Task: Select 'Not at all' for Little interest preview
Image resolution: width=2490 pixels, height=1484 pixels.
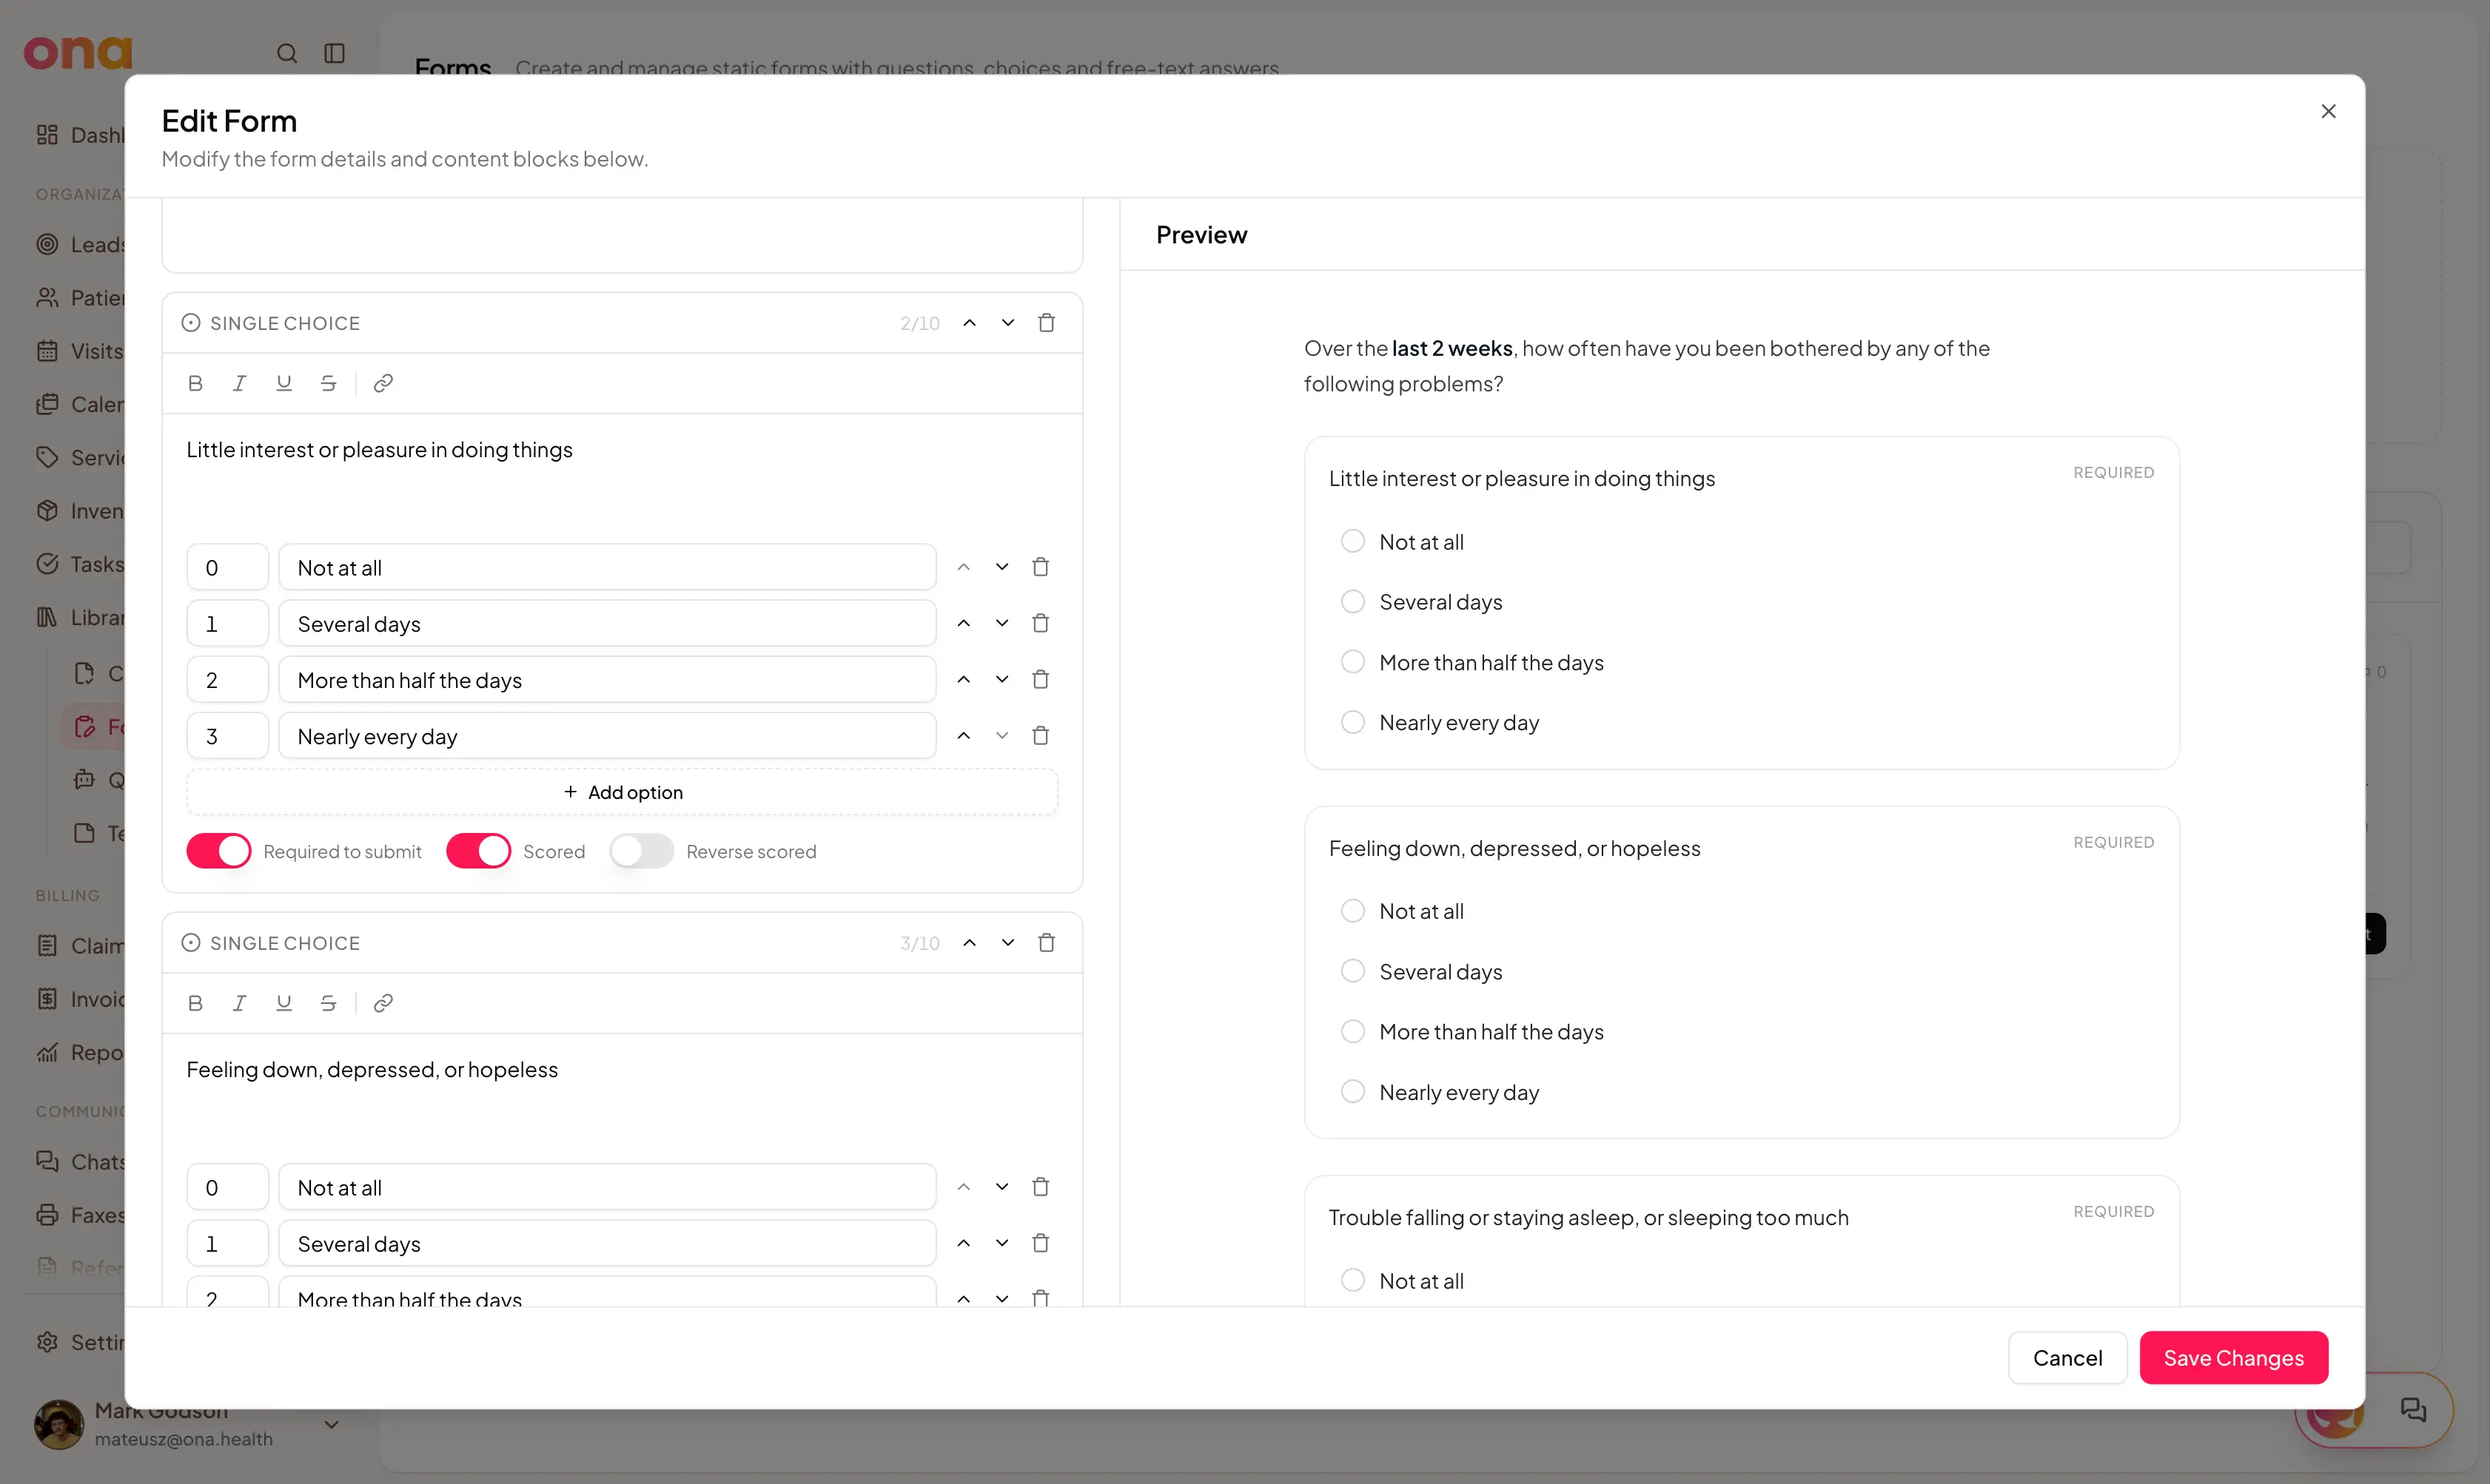Action: click(x=1352, y=541)
